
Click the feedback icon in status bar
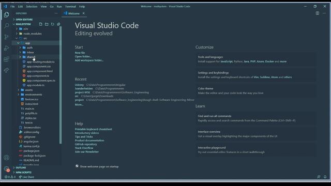[319, 177]
